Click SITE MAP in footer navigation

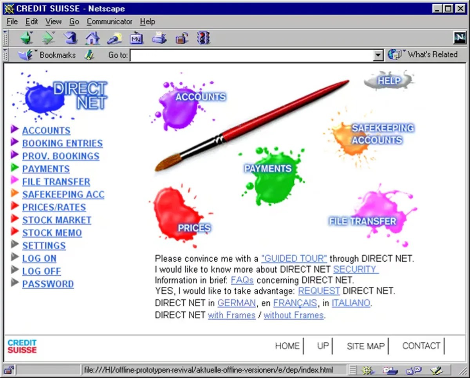pos(366,346)
